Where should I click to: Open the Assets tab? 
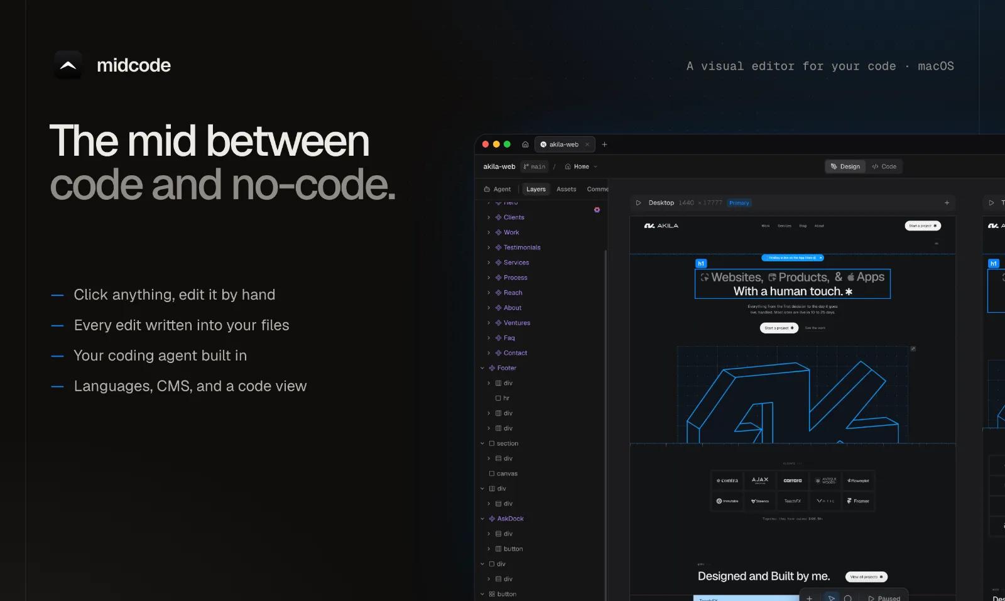point(566,189)
